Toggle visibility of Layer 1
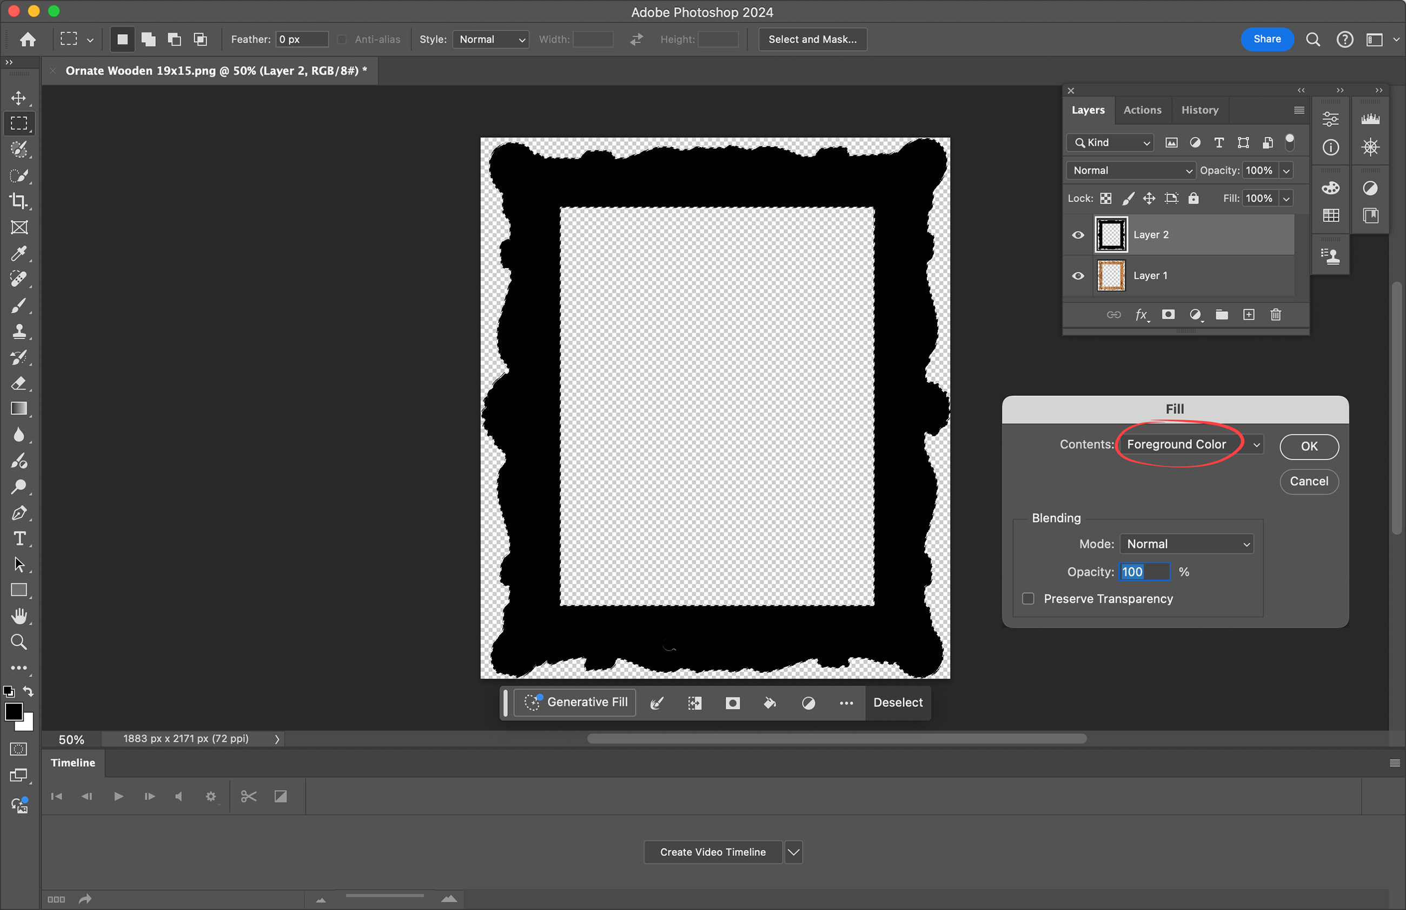This screenshot has width=1406, height=910. [1078, 276]
